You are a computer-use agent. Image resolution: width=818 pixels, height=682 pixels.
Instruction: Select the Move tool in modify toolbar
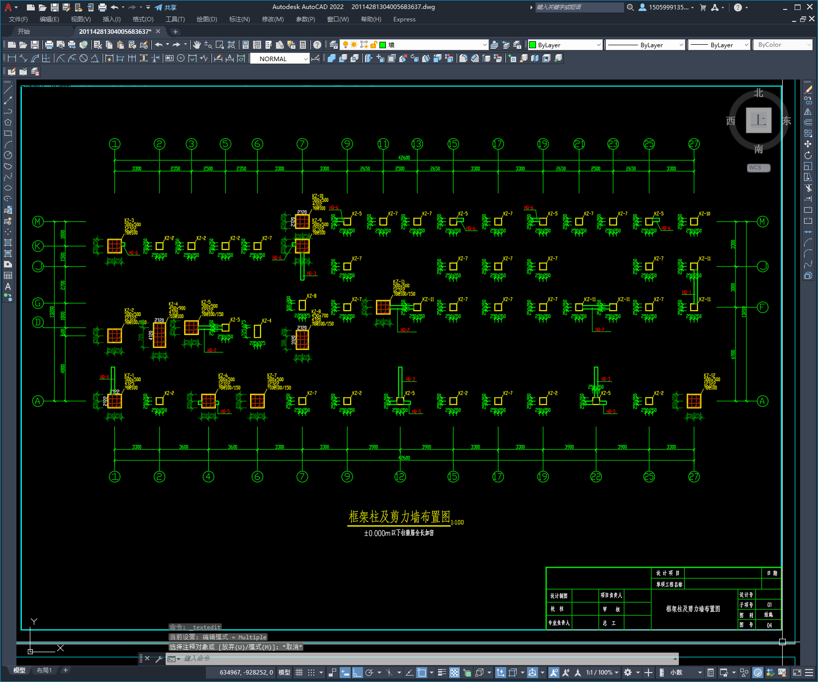808,144
